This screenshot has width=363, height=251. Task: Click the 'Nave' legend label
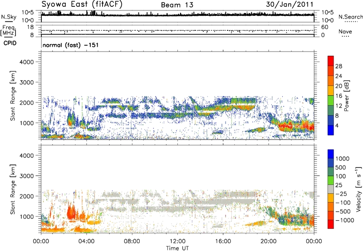[345, 32]
